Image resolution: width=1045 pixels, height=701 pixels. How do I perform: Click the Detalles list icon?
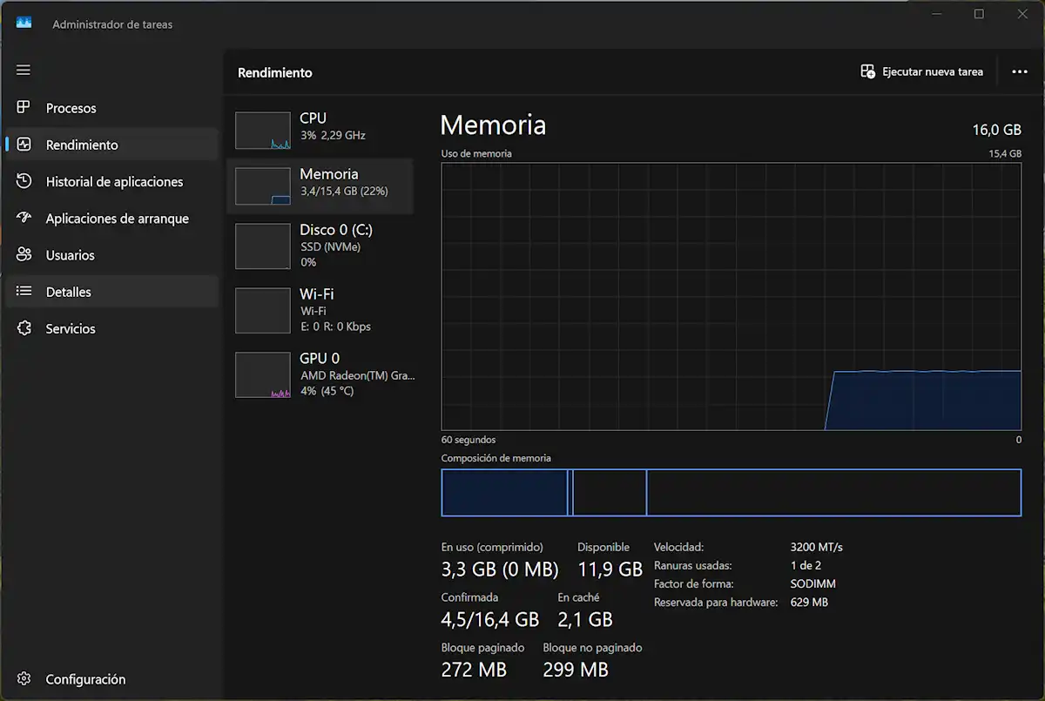24,292
